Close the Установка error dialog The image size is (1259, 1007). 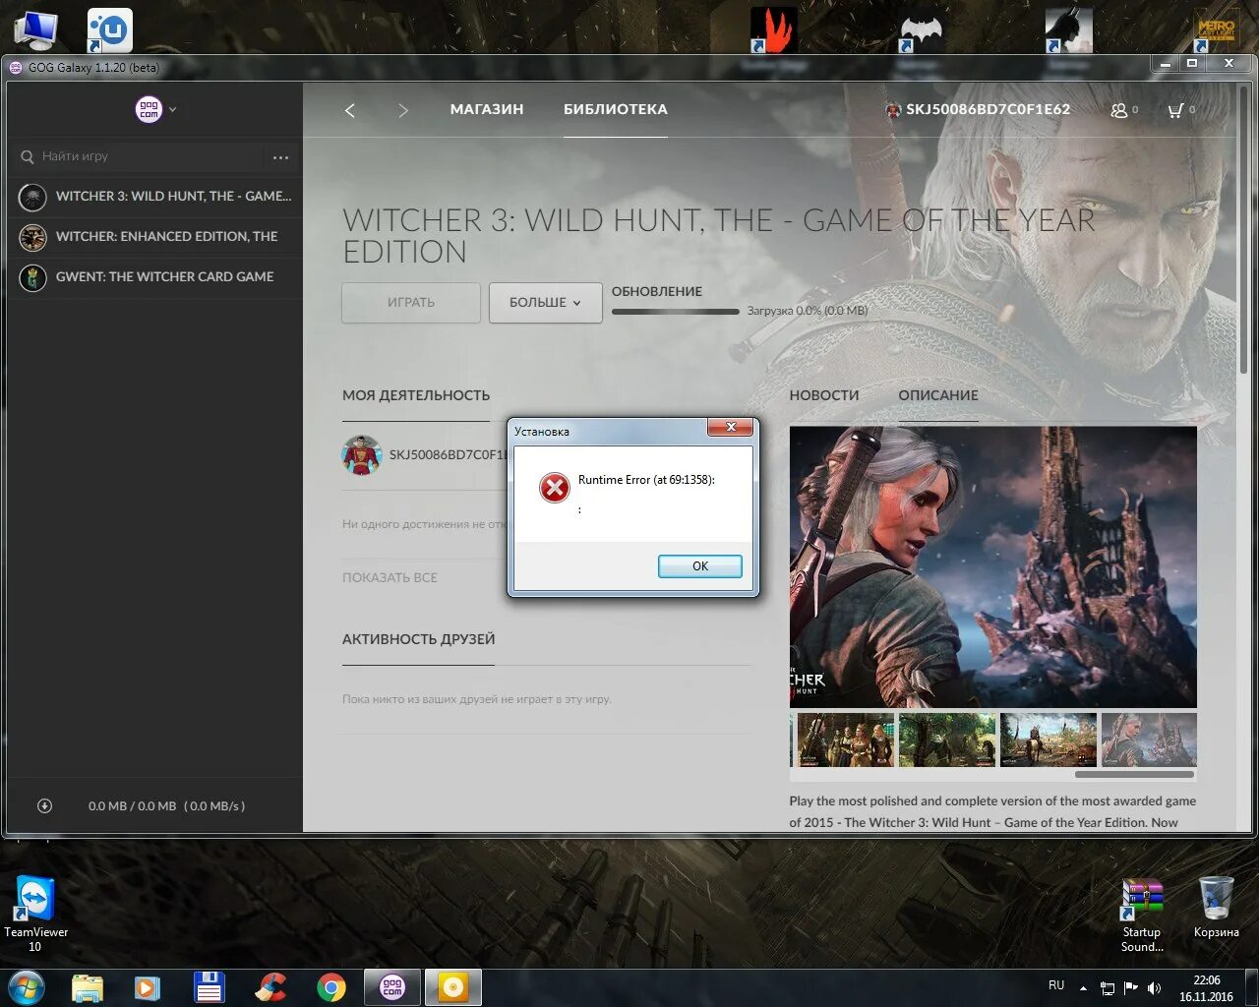[x=731, y=428]
